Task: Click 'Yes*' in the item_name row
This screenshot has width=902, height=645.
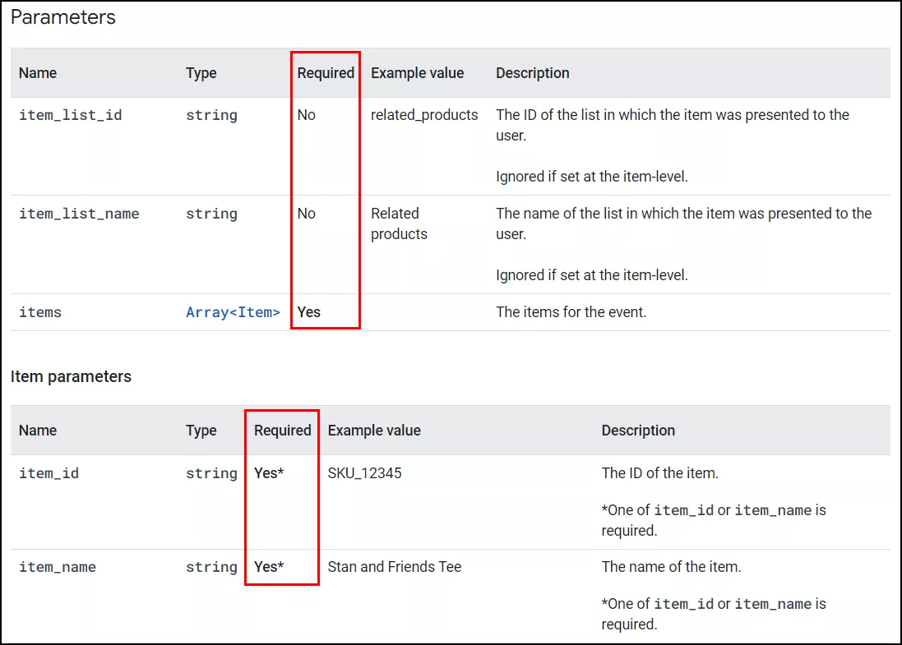Action: point(269,567)
